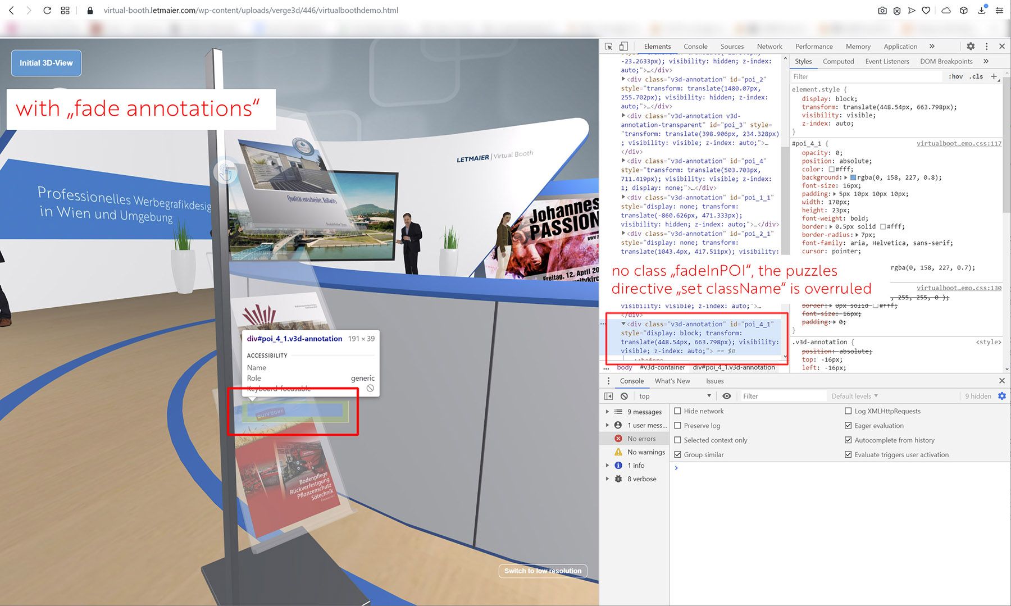Go back in browser history

pyautogui.click(x=11, y=10)
